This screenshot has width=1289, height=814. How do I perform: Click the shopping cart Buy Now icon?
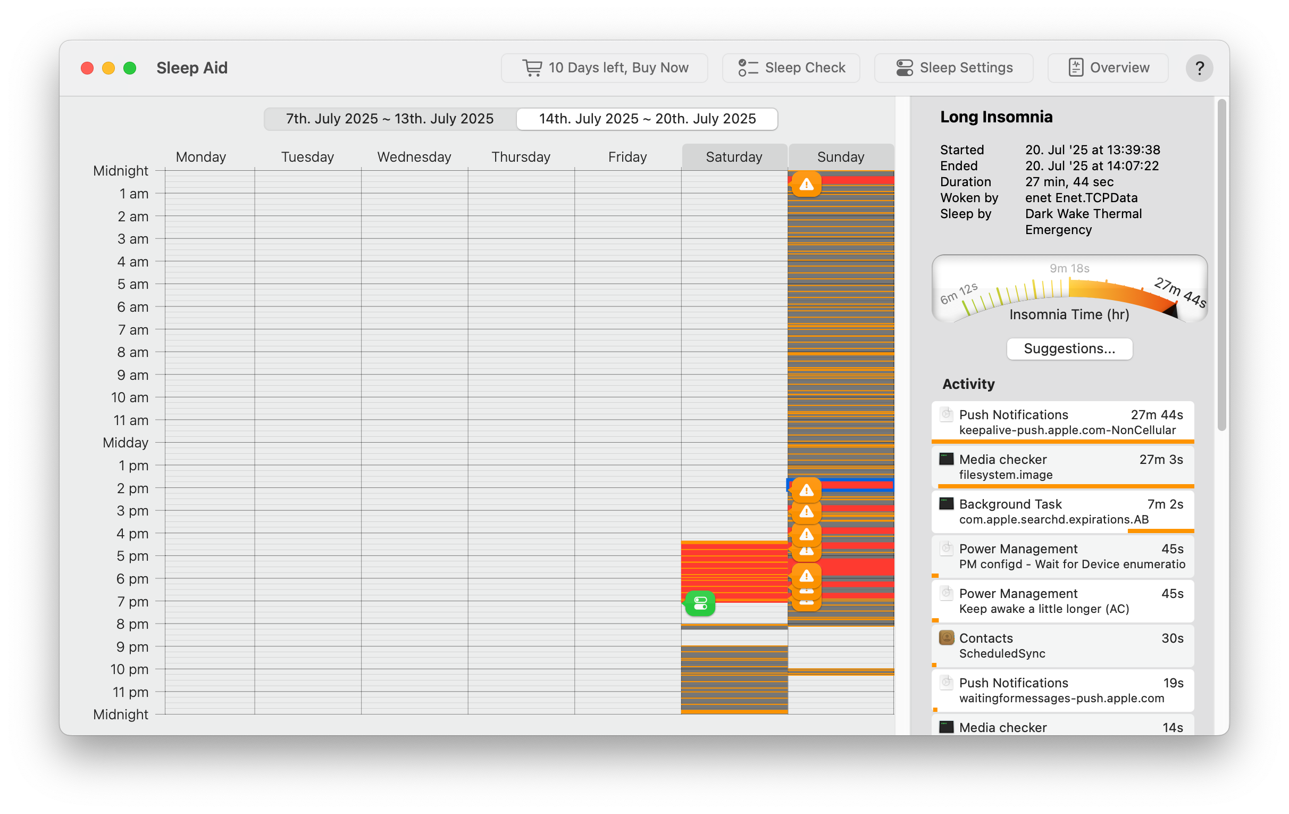click(532, 68)
